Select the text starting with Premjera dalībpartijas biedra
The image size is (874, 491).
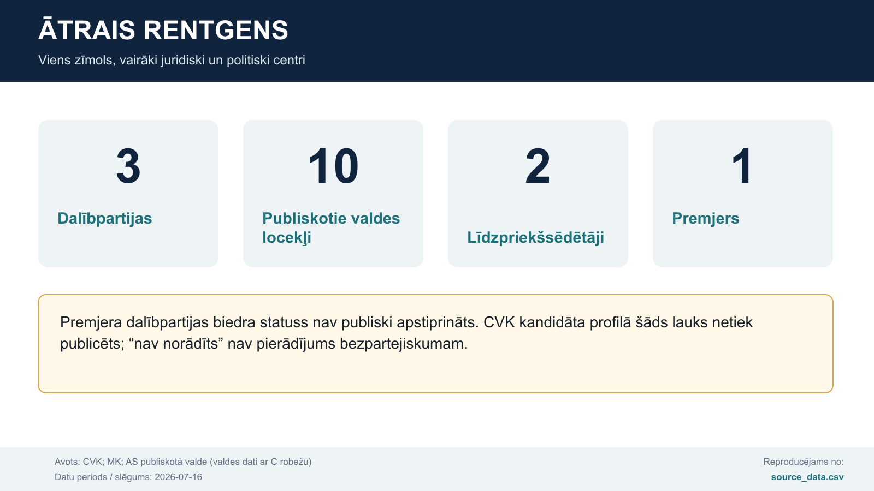(406, 333)
